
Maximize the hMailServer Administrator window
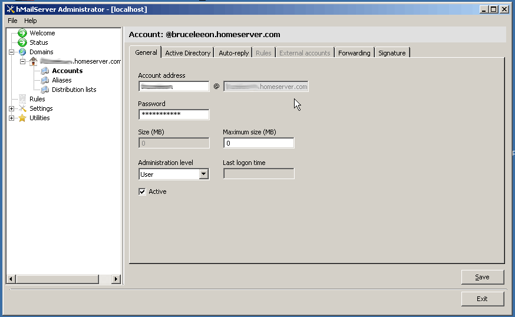click(x=494, y=9)
